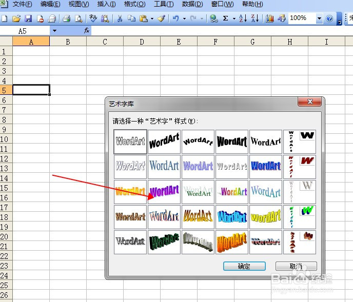Open the 编辑(E) menu
The width and height of the screenshot is (353, 302).
click(50, 4)
